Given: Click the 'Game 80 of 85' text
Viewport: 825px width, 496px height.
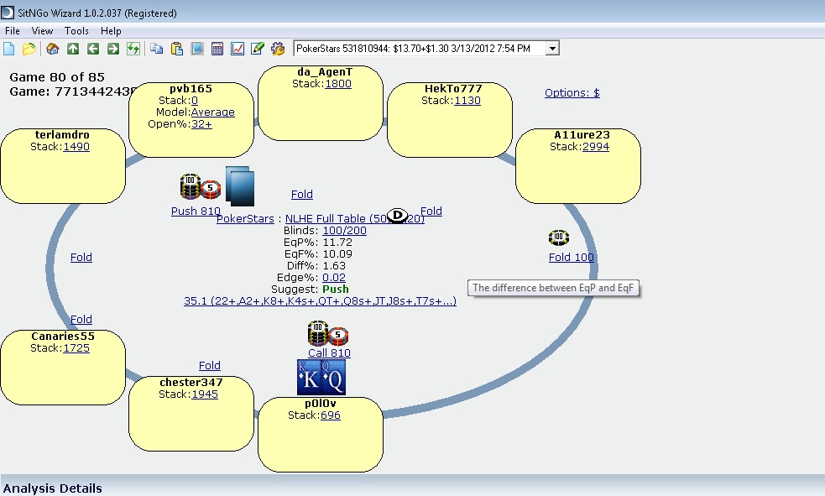Looking at the screenshot, I should [57, 77].
